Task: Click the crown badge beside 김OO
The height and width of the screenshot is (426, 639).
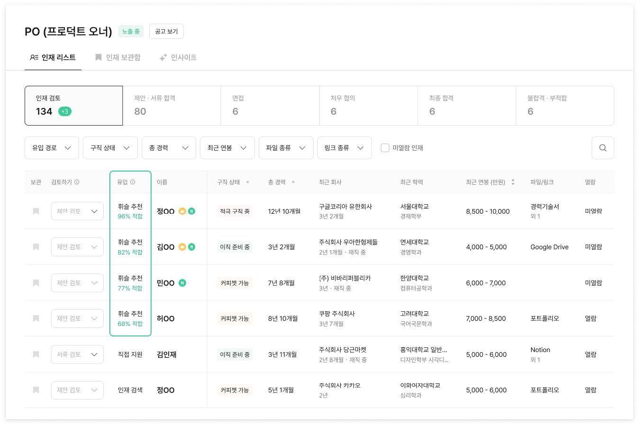Action: click(182, 247)
